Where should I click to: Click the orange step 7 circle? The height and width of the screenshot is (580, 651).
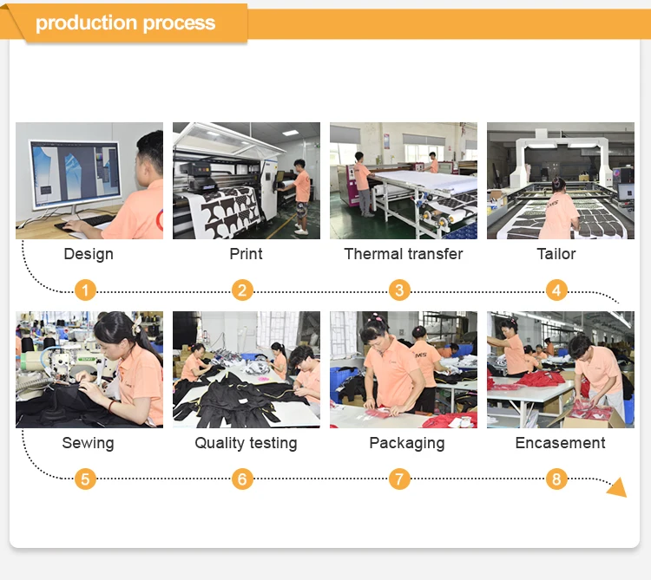[x=399, y=479]
